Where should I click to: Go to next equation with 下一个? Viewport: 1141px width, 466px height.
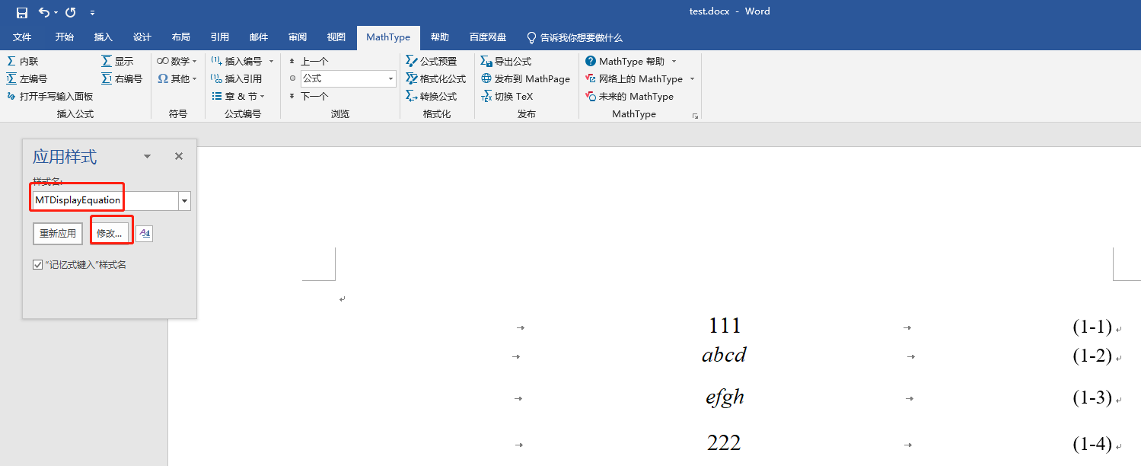click(x=308, y=96)
